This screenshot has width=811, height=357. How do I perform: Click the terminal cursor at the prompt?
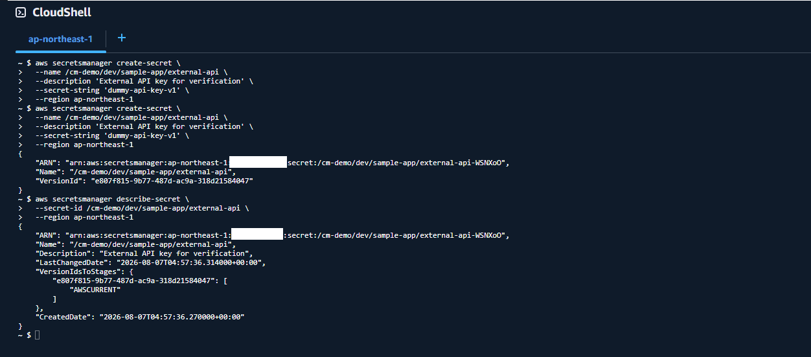38,335
